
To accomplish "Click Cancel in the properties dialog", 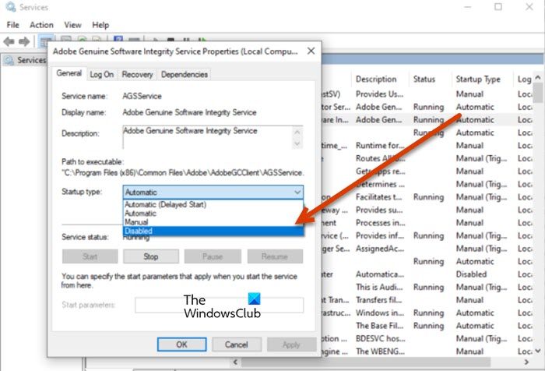I will pos(237,344).
